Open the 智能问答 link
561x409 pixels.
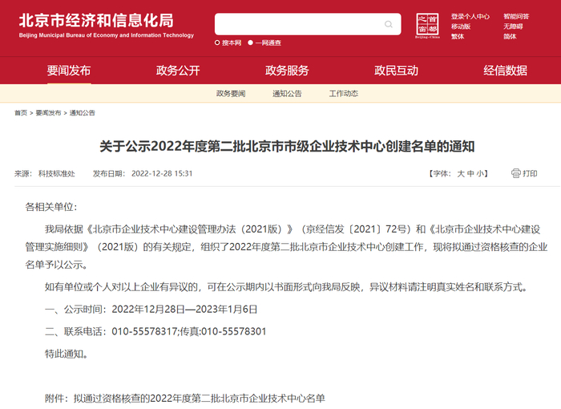[x=516, y=17]
